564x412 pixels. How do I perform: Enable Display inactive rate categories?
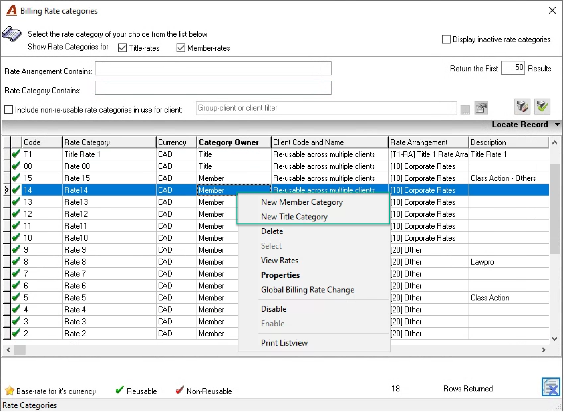point(446,40)
